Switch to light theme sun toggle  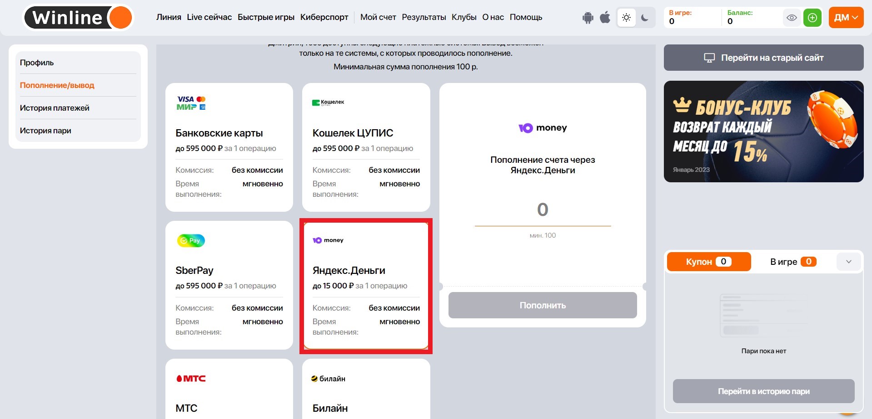click(x=626, y=18)
